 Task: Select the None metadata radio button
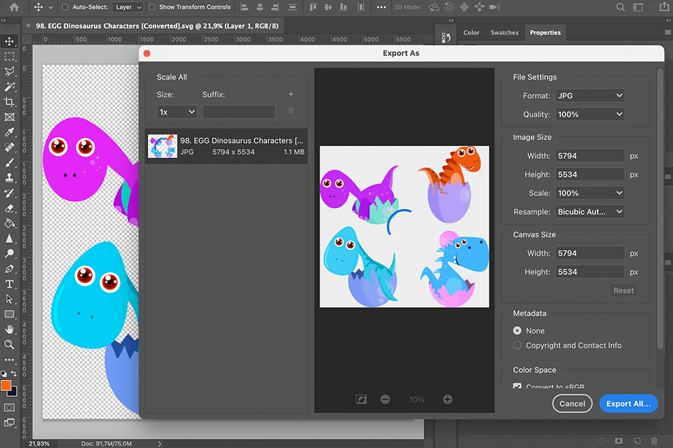(x=517, y=330)
